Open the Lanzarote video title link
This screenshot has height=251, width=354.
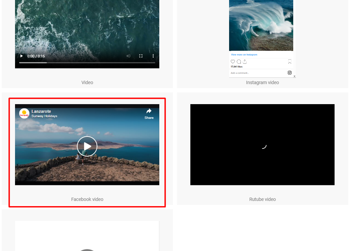[x=41, y=111]
